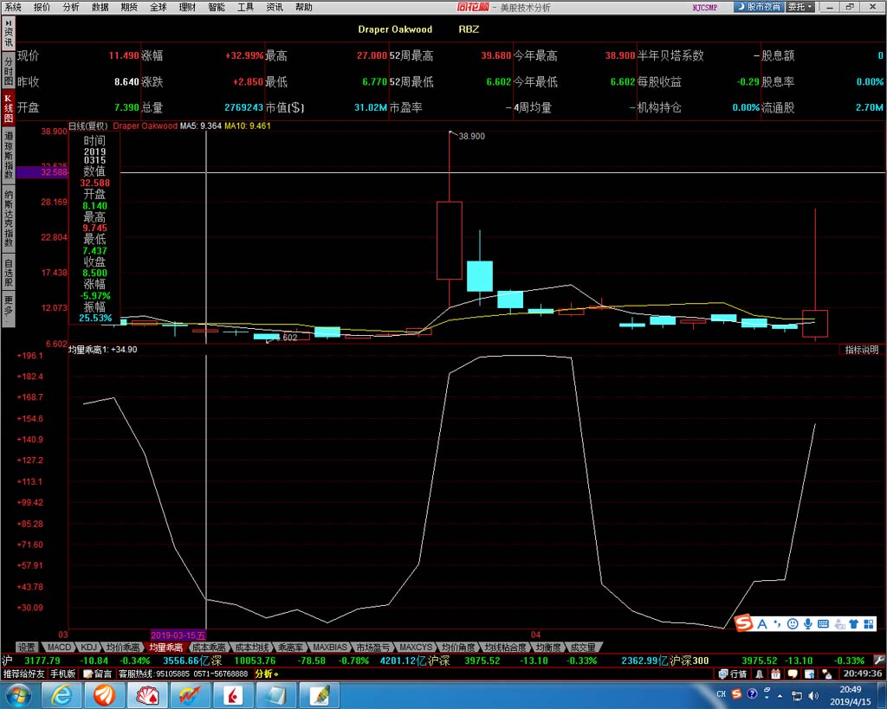Open 纳斯达克指数 from sidebar

pos(8,219)
